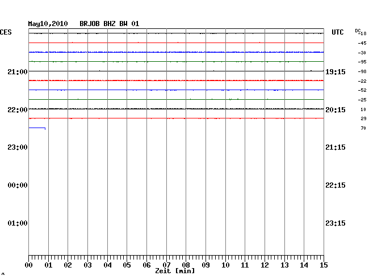Image resolution: width=369 pixels, height=280 pixels.
Task: Click the date label May10,2010
Action: [x=48, y=24]
